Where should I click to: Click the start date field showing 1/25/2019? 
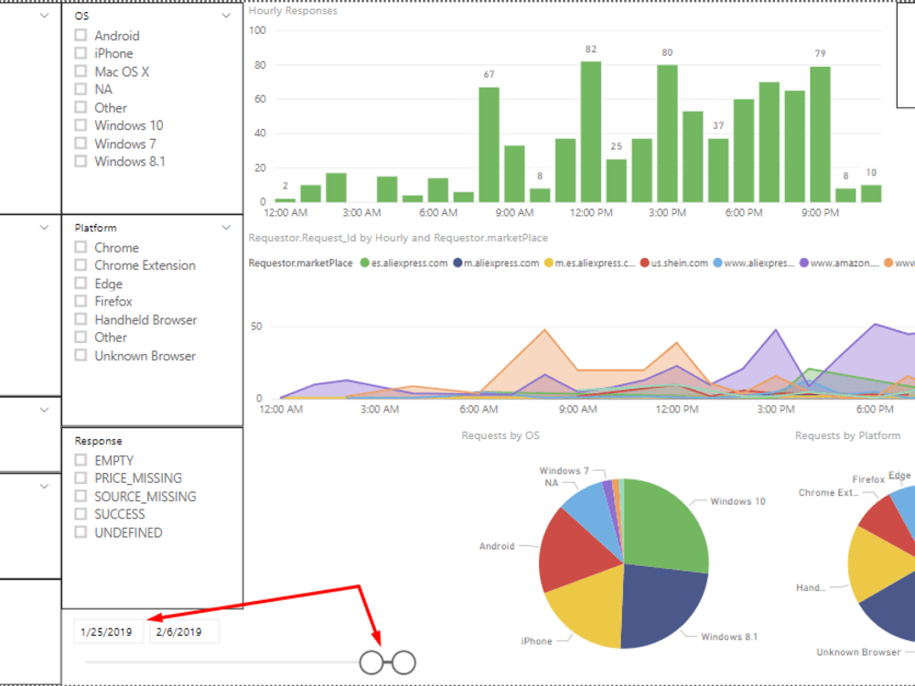[x=107, y=631]
